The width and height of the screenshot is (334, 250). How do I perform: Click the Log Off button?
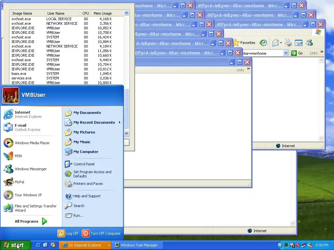68,233
